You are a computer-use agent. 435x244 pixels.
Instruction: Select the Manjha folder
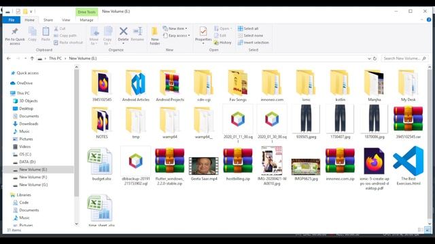(375, 86)
